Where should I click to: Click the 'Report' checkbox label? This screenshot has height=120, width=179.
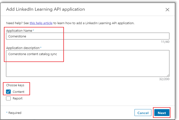pos(18,98)
